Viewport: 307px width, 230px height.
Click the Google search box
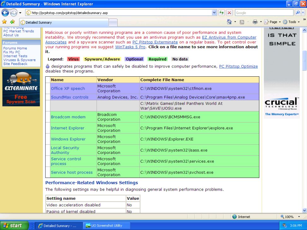(x=264, y=13)
